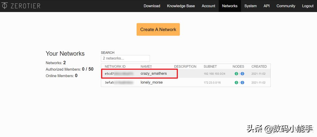Open the API page

click(267, 6)
